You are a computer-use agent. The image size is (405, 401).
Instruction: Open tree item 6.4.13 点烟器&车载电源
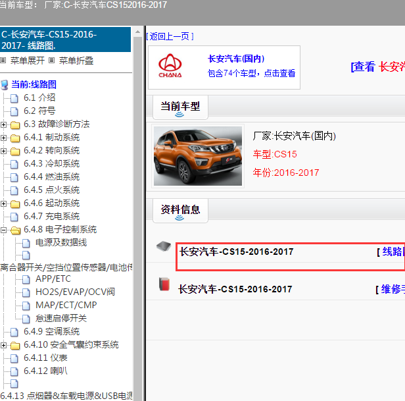66,396
